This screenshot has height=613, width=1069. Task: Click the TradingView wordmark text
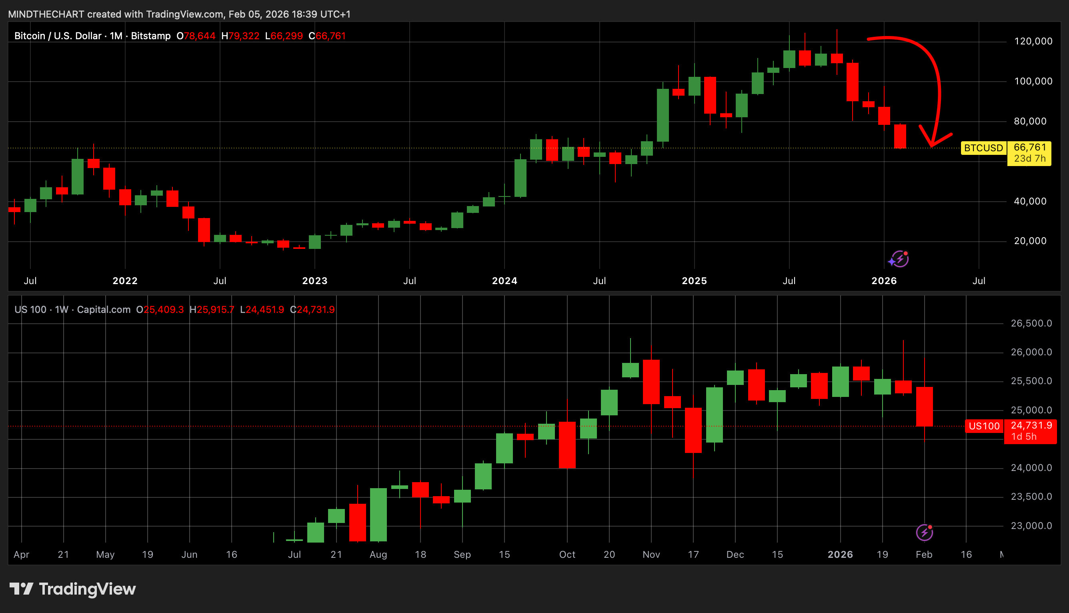(87, 589)
